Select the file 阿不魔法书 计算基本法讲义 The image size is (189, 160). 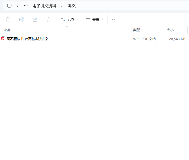(x=28, y=39)
